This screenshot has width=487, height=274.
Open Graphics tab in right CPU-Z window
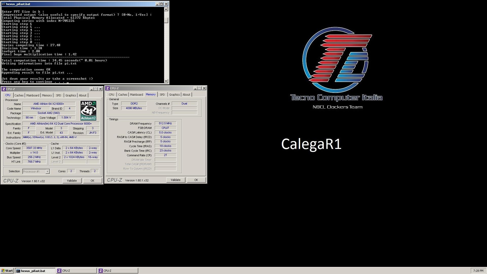(174, 95)
